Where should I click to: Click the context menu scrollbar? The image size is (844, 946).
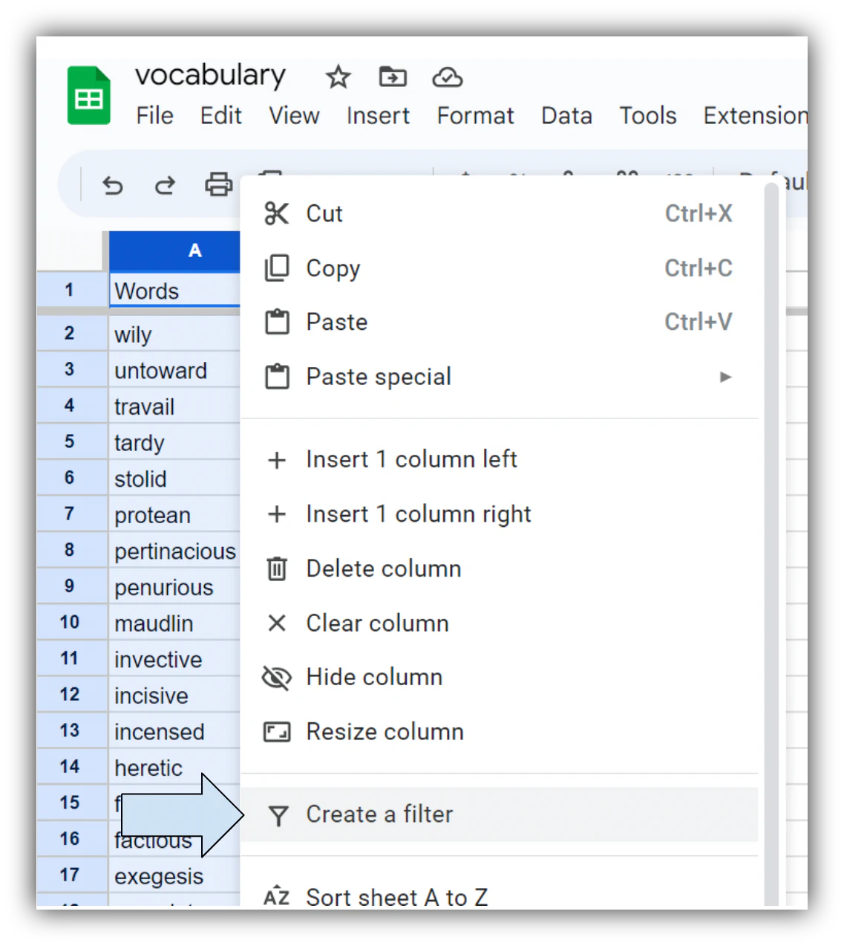point(771,545)
